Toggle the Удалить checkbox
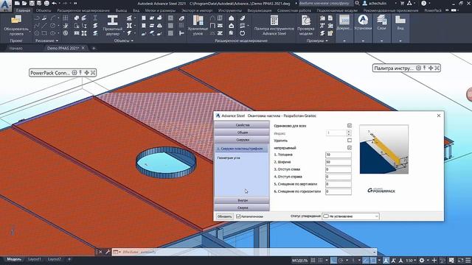This screenshot has height=265, width=472. (x=349, y=141)
